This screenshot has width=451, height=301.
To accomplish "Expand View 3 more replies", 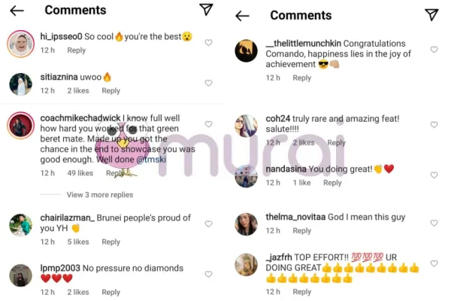I will click(x=100, y=195).
